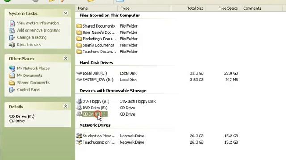The width and height of the screenshot is (286, 160).
Task: Click the Local Disk (C:) name
Action: pos(95,73)
